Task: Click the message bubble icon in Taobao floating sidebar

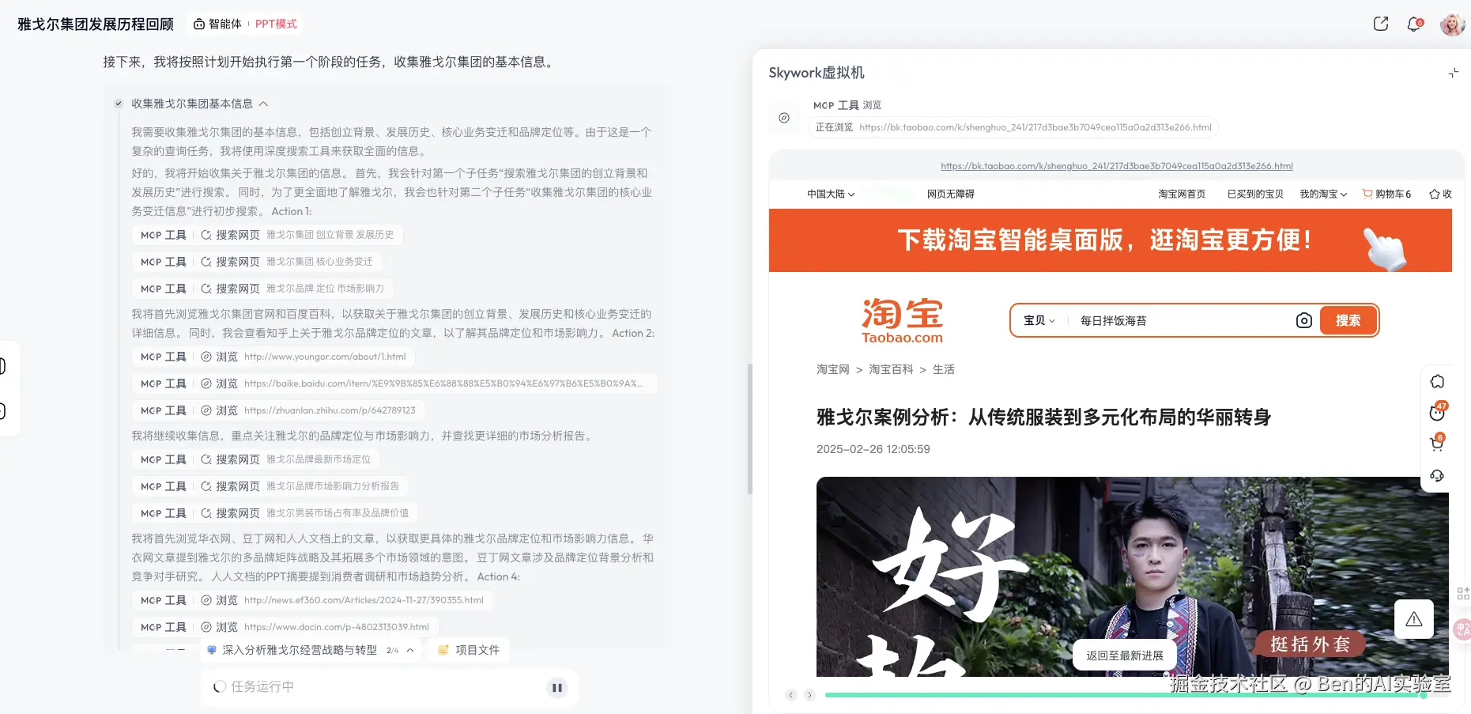Action: (1437, 381)
